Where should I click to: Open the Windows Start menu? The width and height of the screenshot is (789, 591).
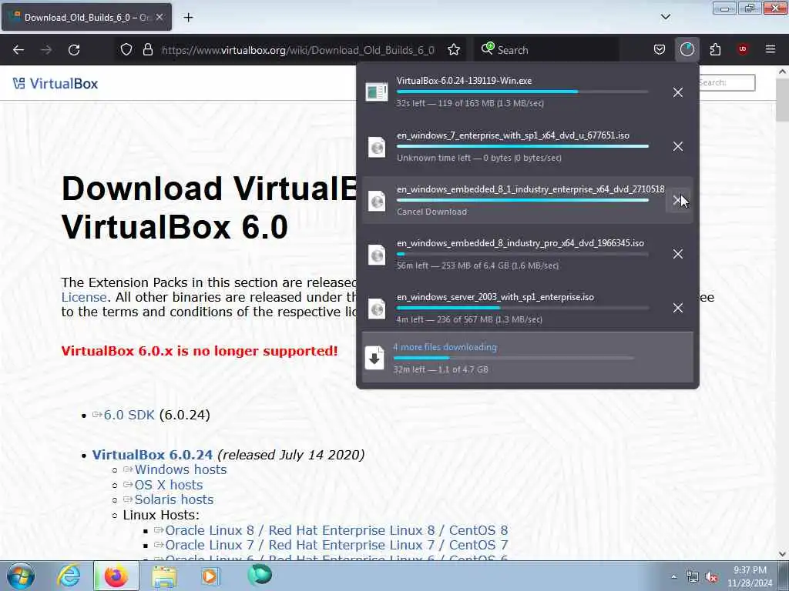(20, 576)
